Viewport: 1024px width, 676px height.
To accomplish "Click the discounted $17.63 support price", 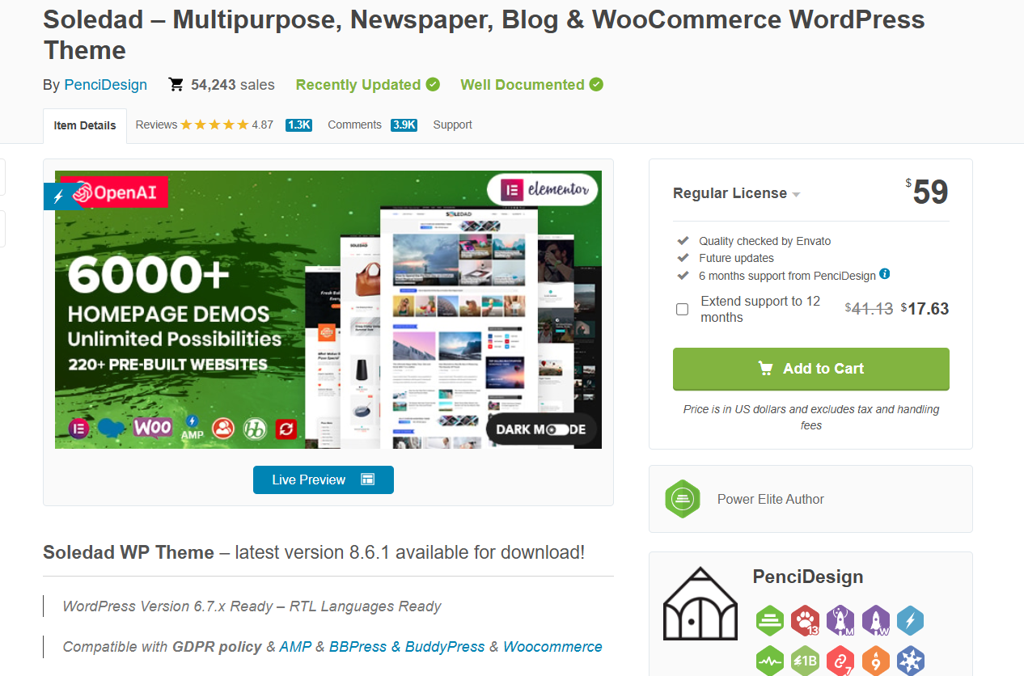I will tap(925, 309).
